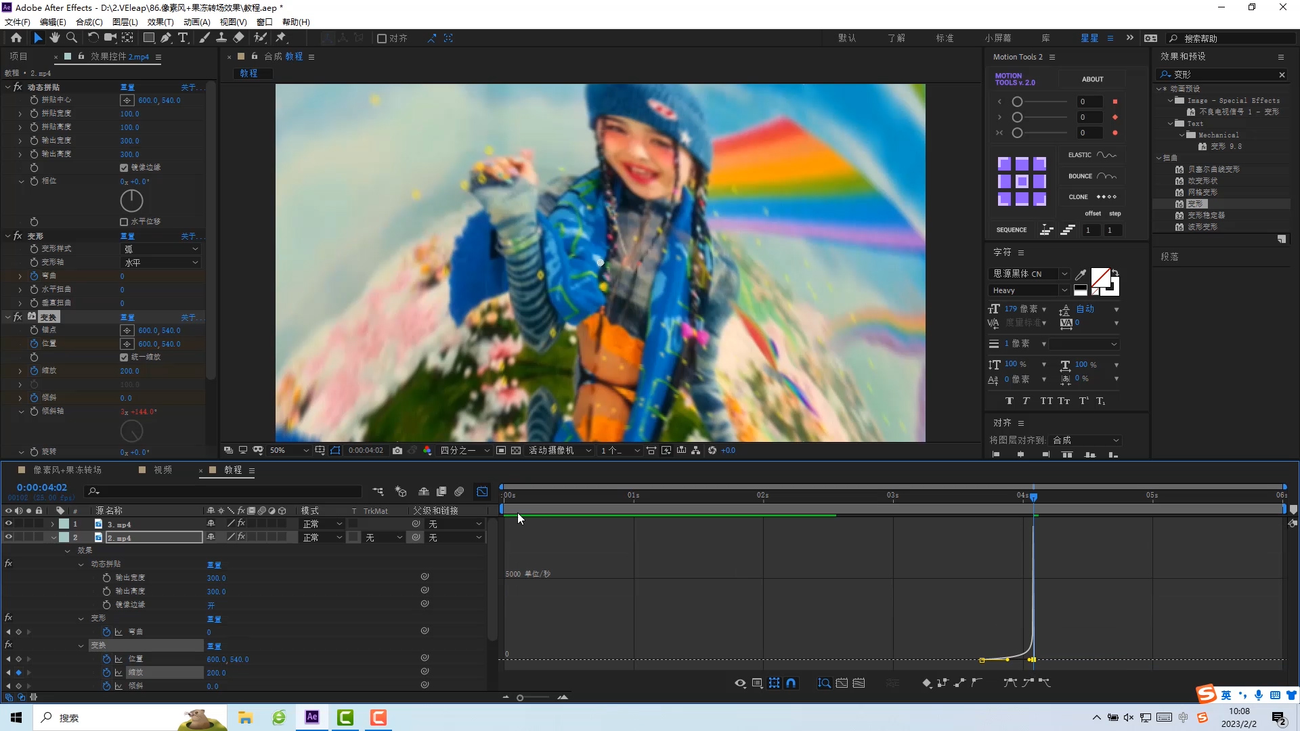Viewport: 1300px width, 731px height.
Task: Click 重置 link for 变形 effect
Action: [127, 236]
